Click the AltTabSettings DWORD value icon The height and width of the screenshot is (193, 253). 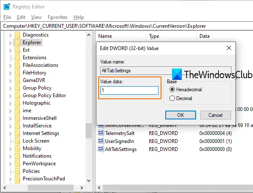coord(101,149)
